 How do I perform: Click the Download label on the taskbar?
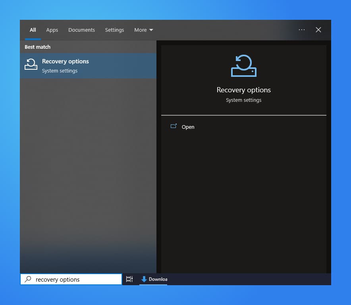click(158, 279)
